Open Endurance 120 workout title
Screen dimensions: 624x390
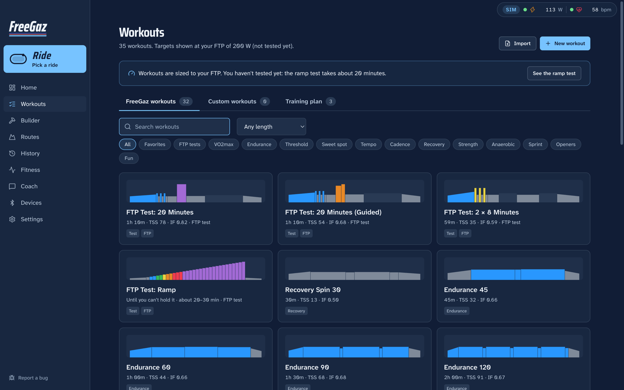click(467, 367)
